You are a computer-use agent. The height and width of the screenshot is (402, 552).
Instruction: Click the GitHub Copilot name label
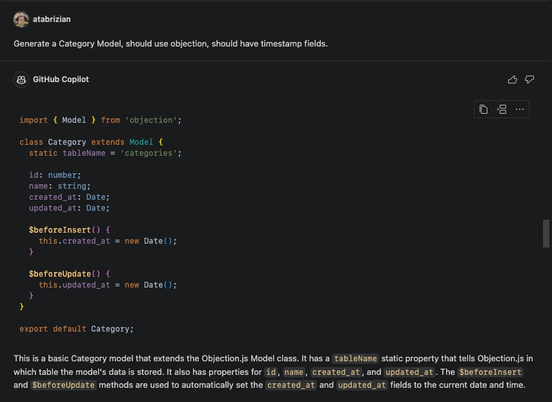click(x=61, y=79)
